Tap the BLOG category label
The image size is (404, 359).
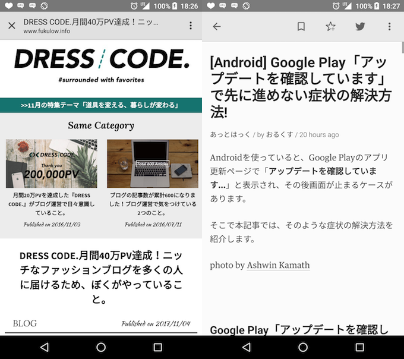tap(25, 323)
